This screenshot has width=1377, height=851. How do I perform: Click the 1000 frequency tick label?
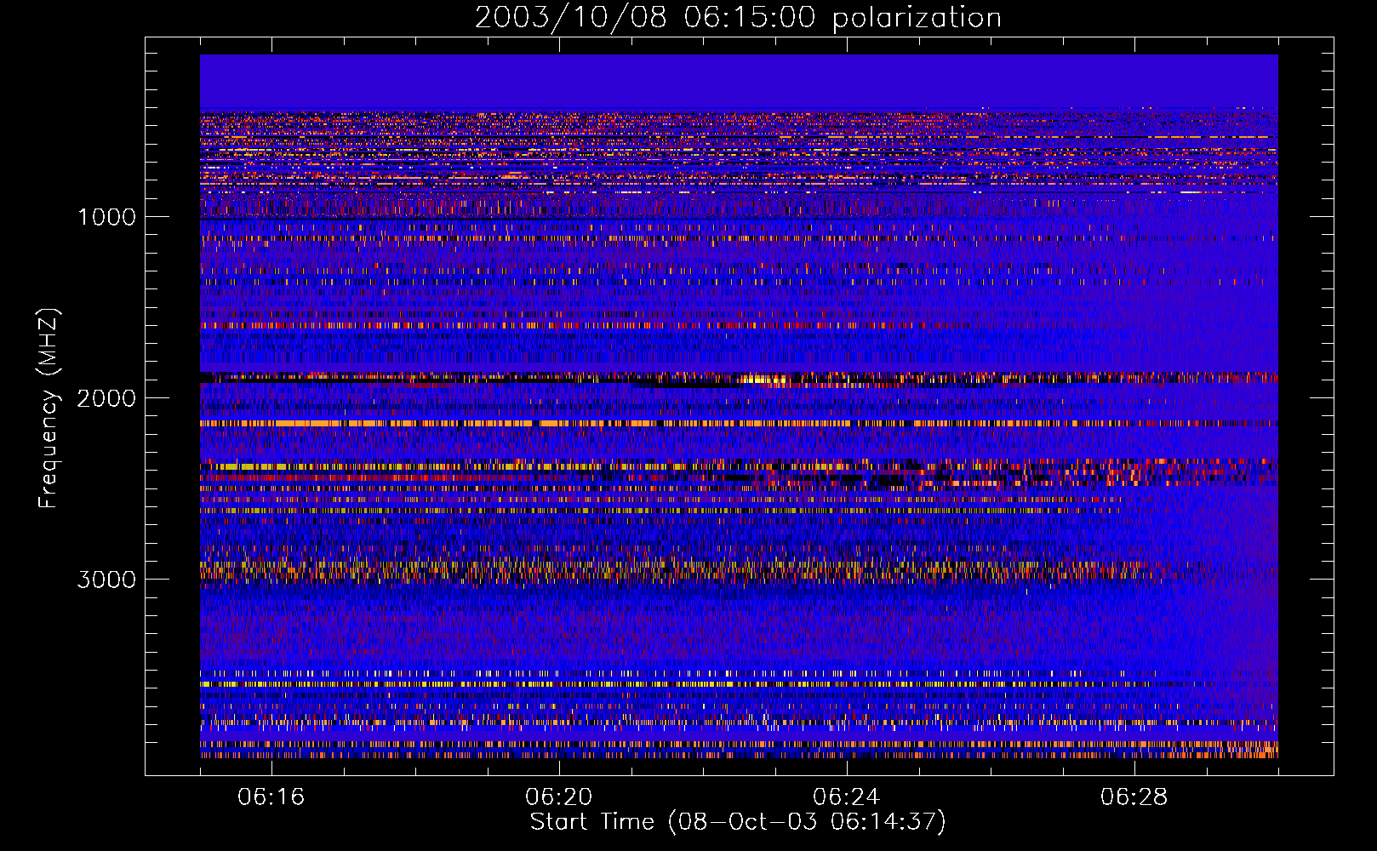[x=106, y=217]
